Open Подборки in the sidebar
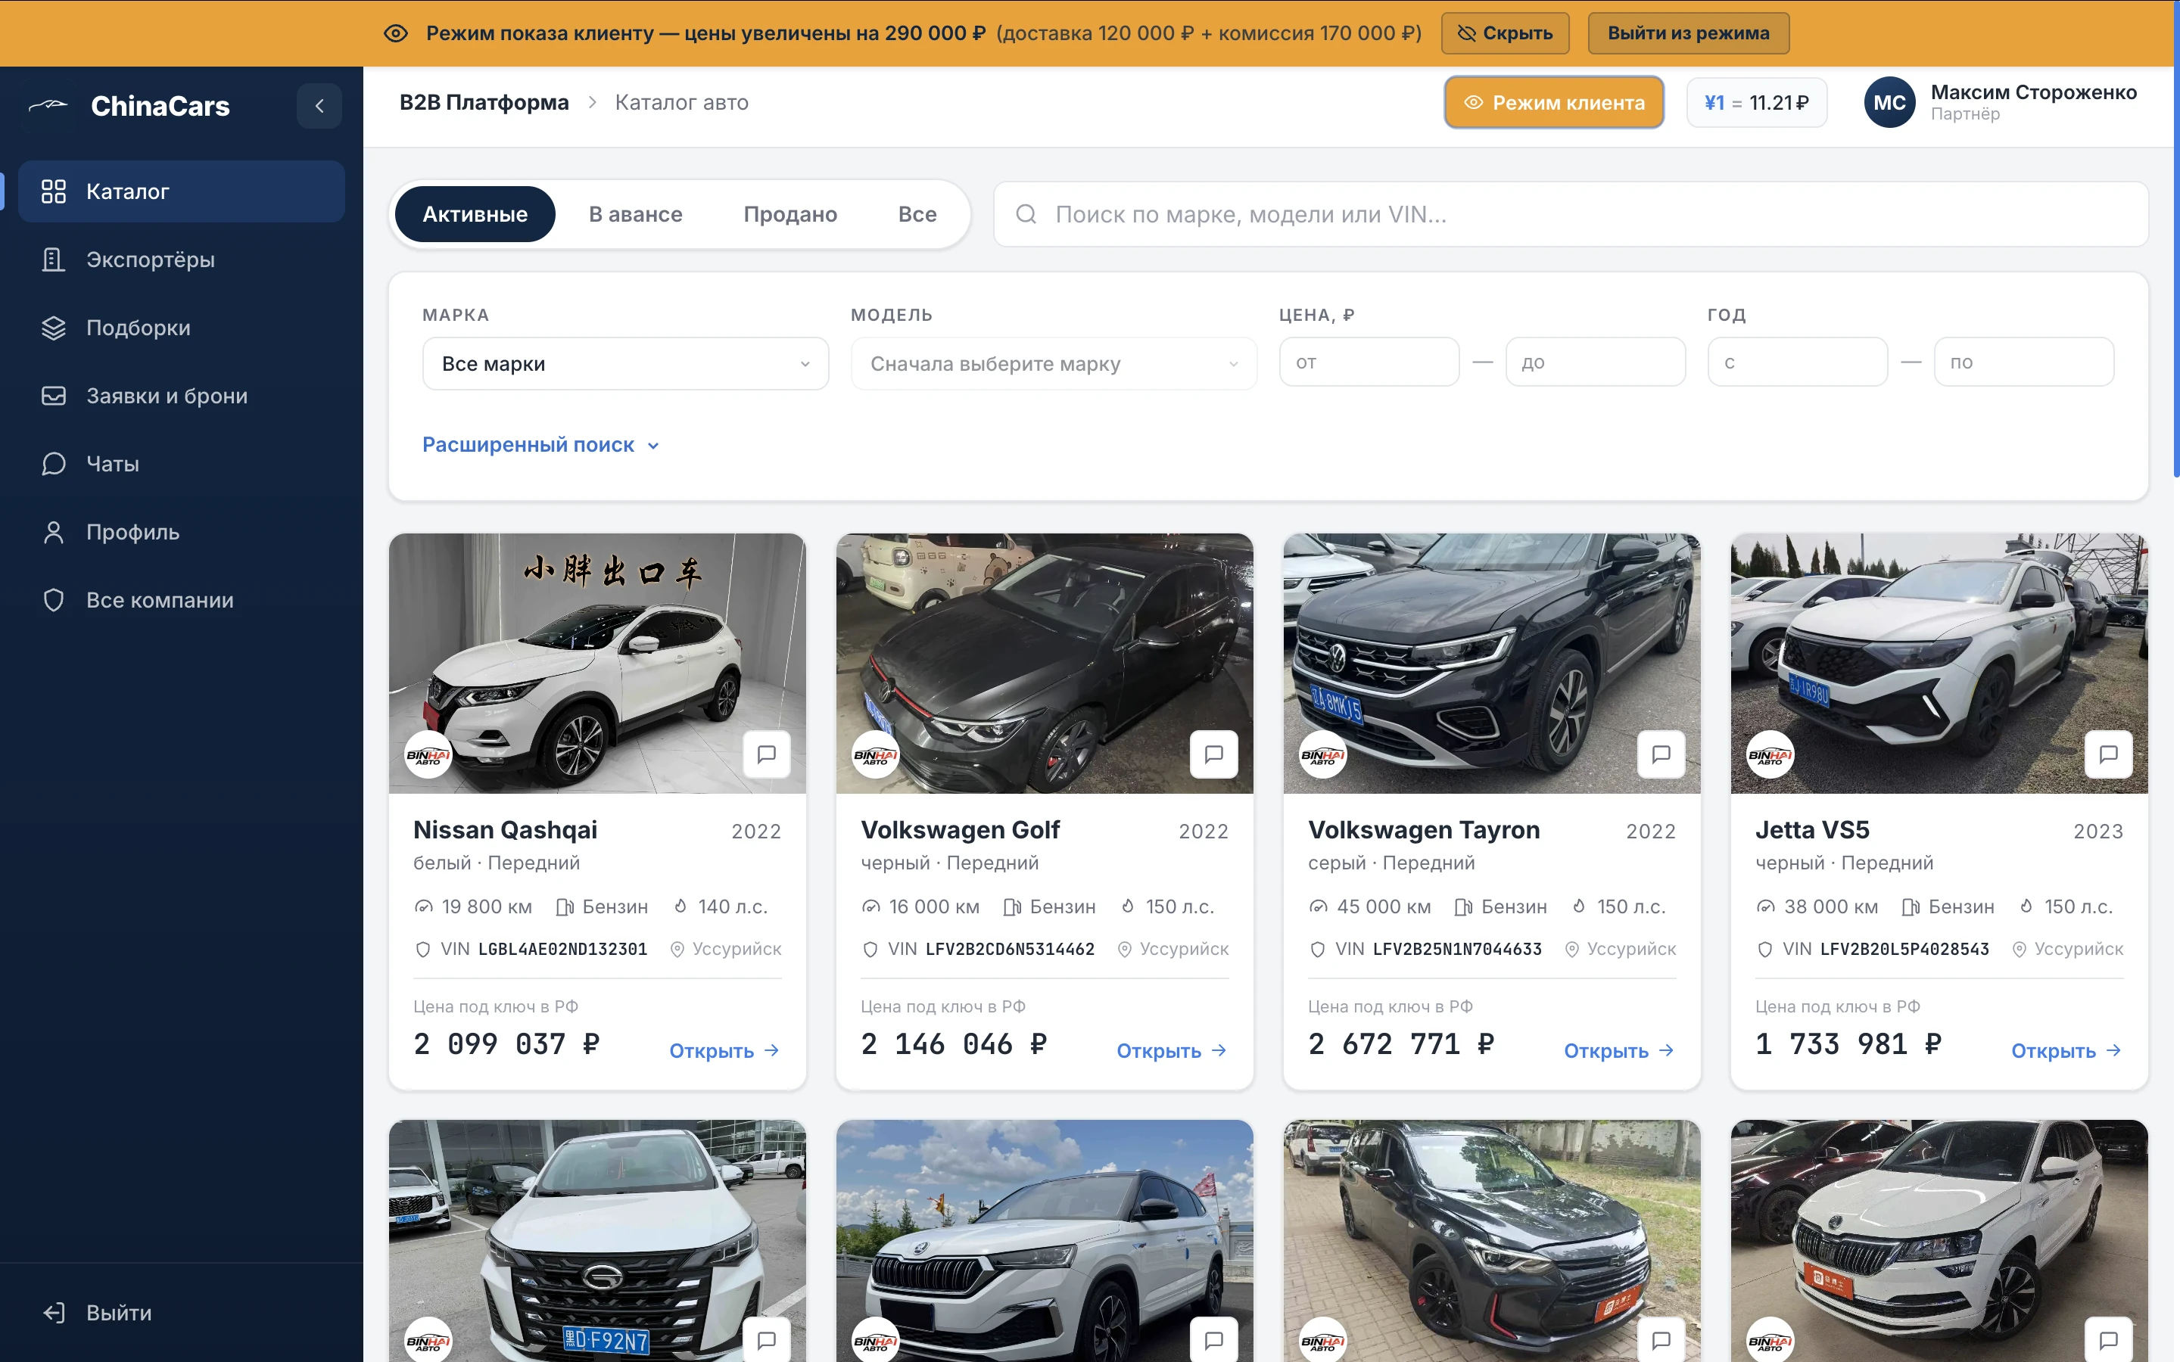 click(x=181, y=328)
